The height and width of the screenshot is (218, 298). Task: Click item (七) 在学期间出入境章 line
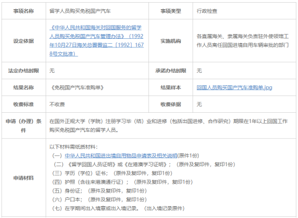[x=118, y=208]
